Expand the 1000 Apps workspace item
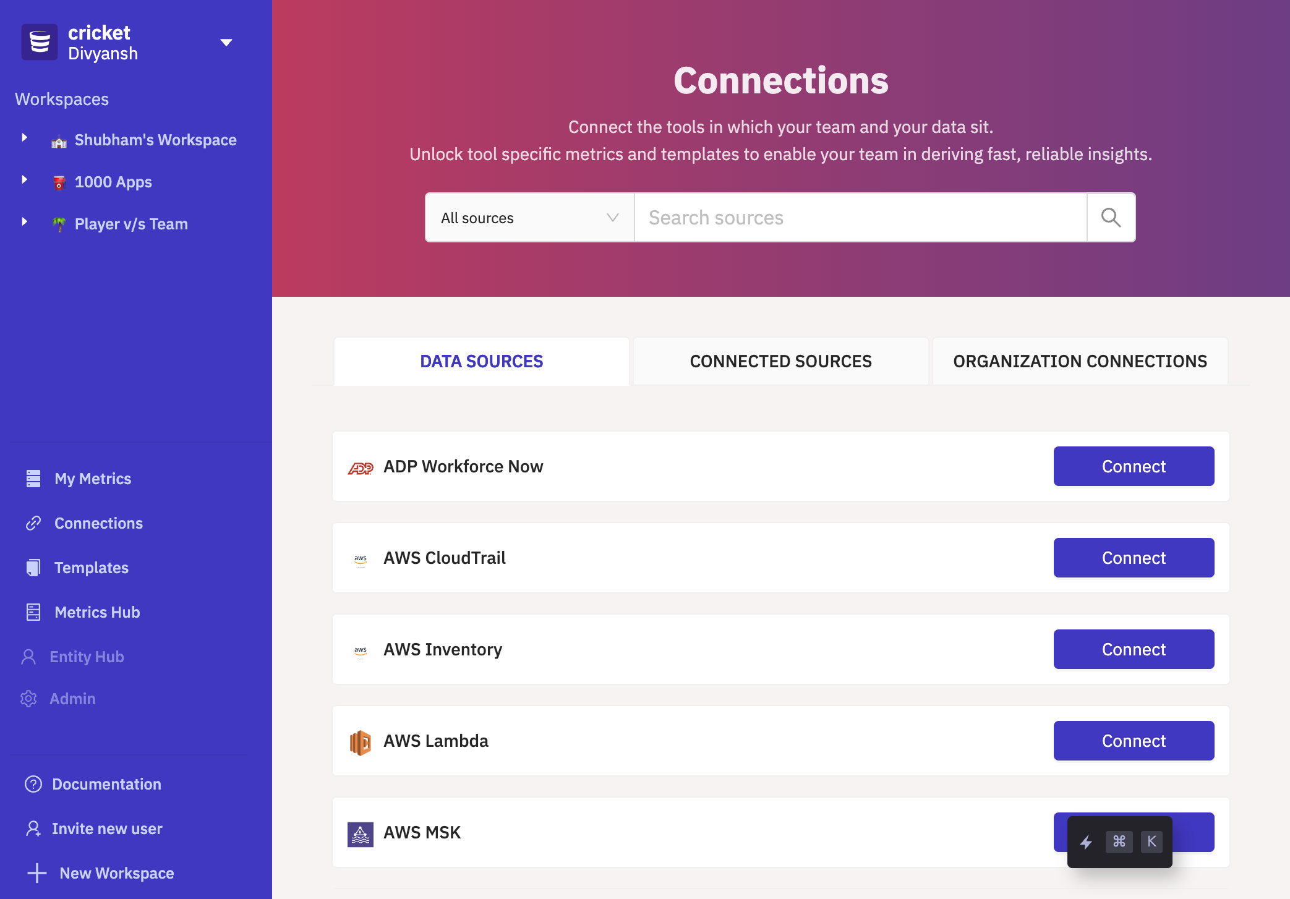 coord(25,181)
